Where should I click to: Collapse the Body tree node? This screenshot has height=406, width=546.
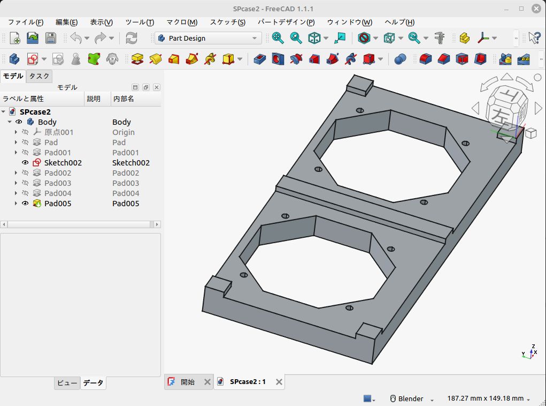pos(10,122)
